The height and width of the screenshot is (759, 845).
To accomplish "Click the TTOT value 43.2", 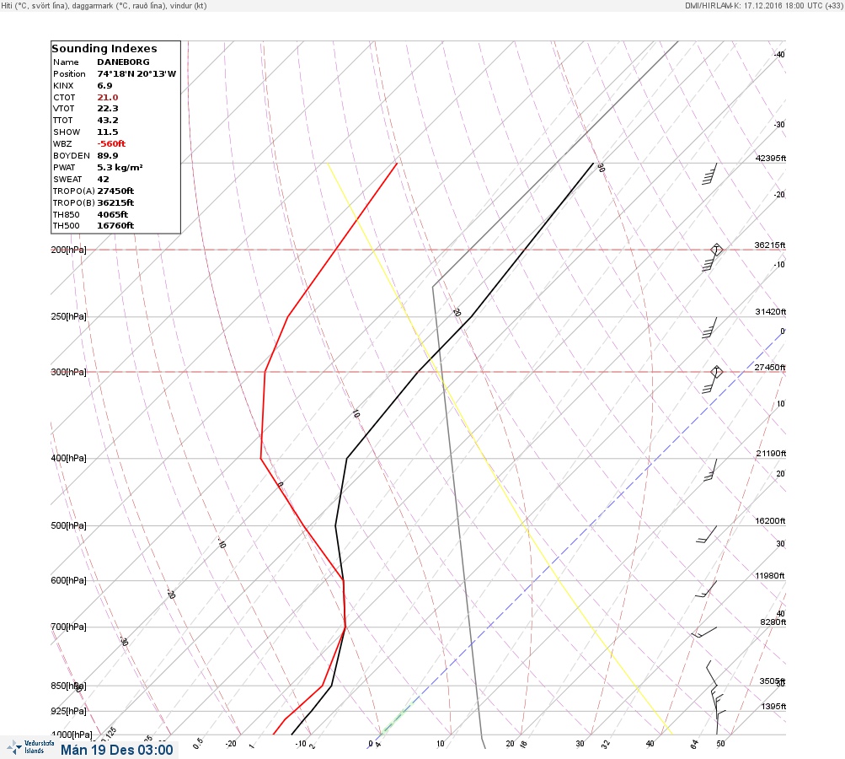I will [107, 121].
